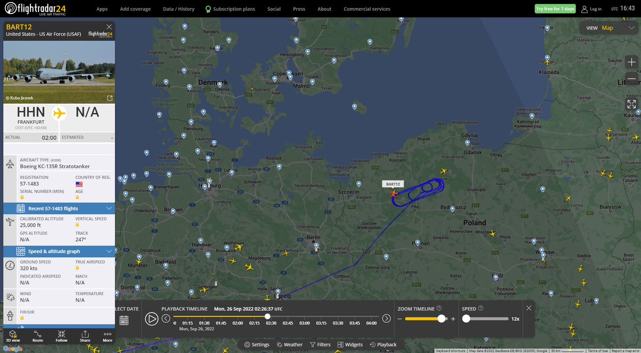Open map Terms of Use
641x353 pixels.
598,350
